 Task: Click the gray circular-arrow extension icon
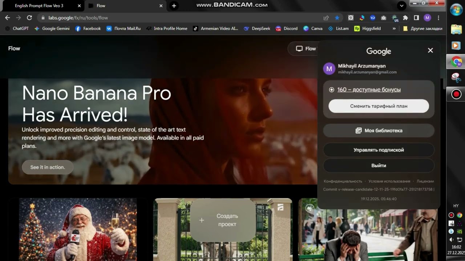pos(351,18)
